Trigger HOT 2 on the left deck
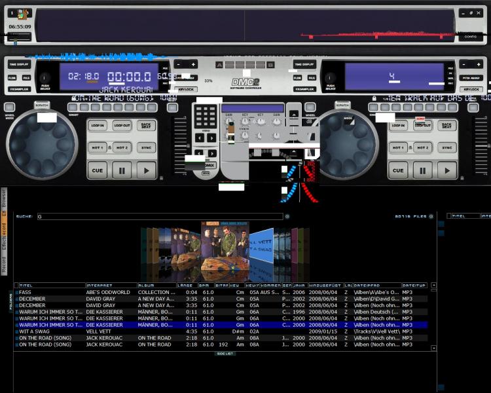Viewport: 491px width, 393px height. click(x=122, y=147)
